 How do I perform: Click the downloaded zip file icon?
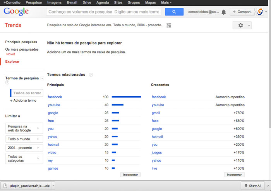[x=5, y=186]
